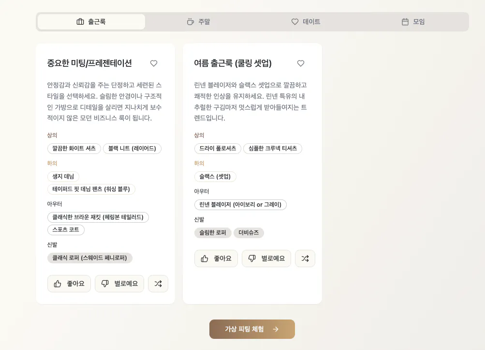Go to the 모임 tab
This screenshot has width=485, height=350.
(x=413, y=22)
